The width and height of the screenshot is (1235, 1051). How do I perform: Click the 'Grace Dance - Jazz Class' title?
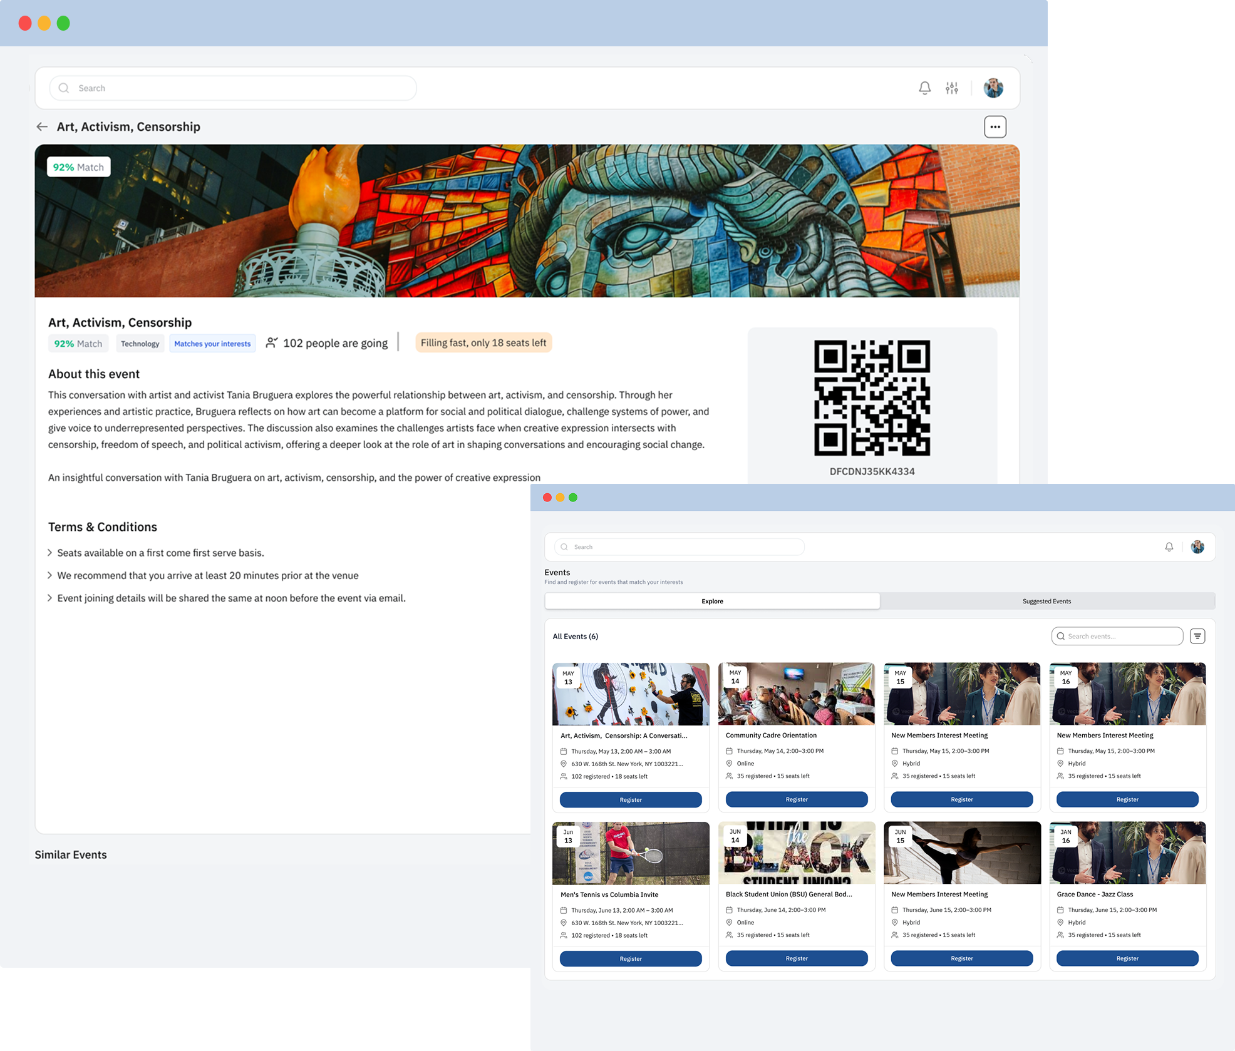coord(1095,895)
